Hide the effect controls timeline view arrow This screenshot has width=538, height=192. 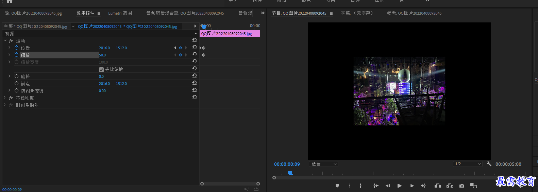click(195, 26)
